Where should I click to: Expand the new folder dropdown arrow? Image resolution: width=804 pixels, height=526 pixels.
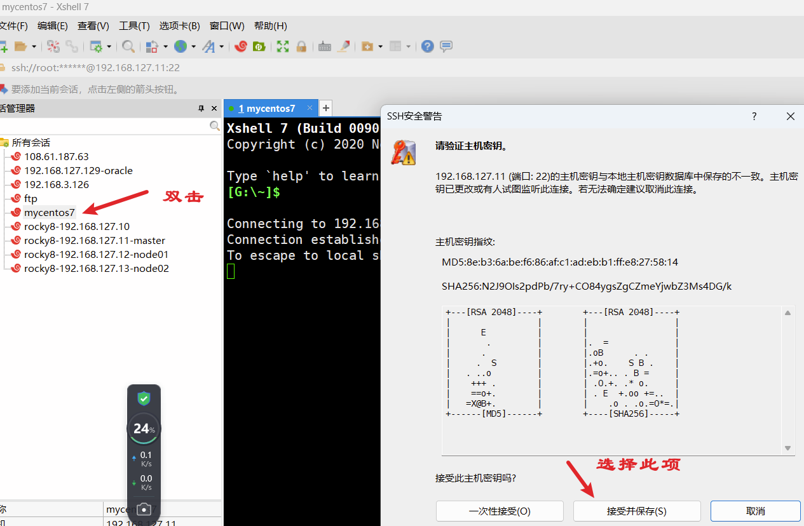click(x=380, y=46)
